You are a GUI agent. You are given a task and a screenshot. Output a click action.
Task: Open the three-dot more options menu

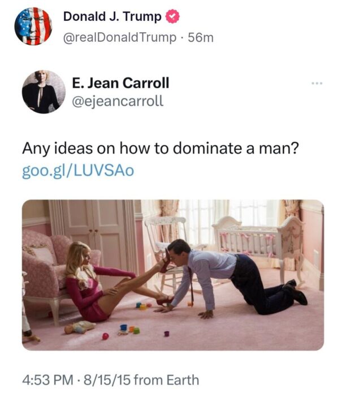click(316, 84)
